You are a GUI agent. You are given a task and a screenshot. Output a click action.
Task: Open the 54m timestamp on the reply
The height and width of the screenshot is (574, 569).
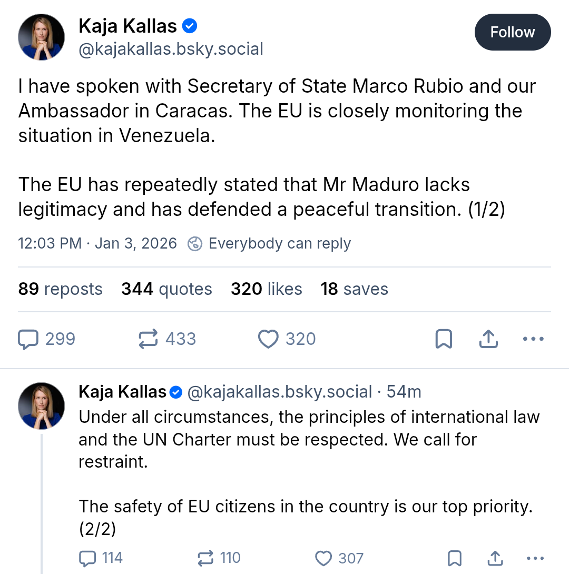coord(404,392)
